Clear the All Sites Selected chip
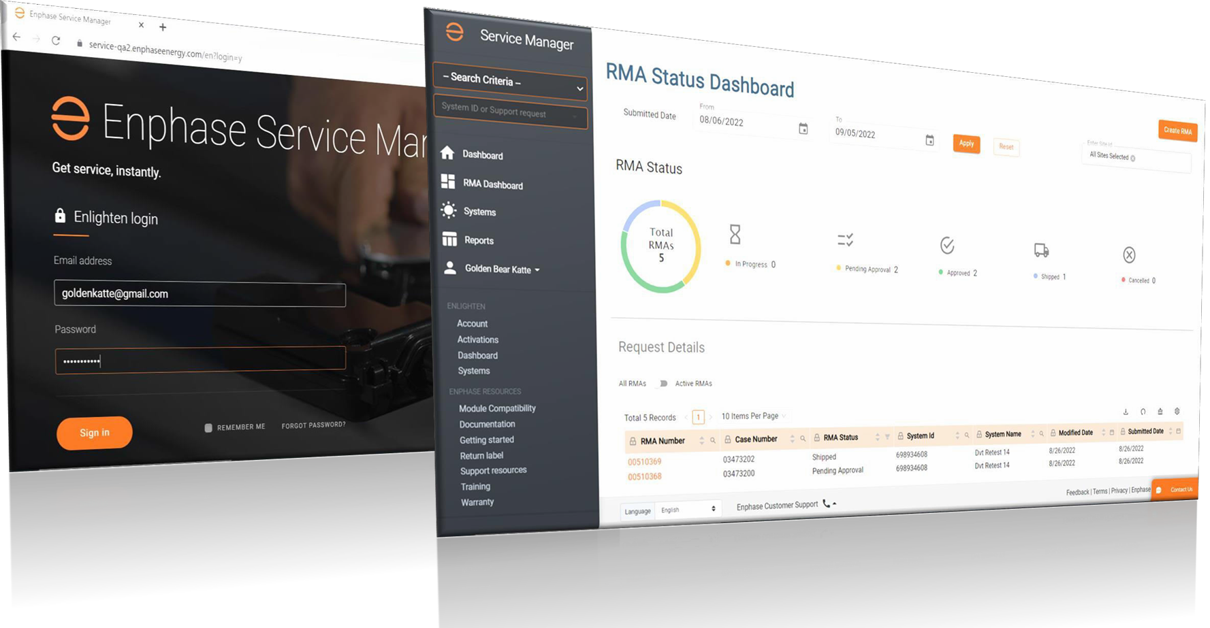 (1133, 159)
